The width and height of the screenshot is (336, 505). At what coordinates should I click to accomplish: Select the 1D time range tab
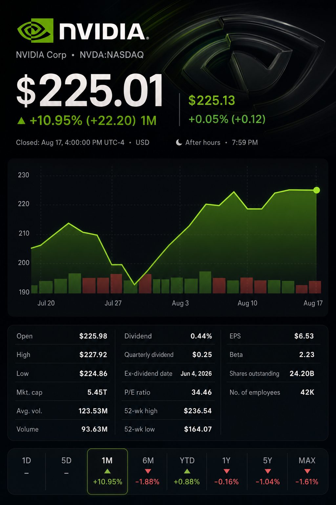point(27,471)
